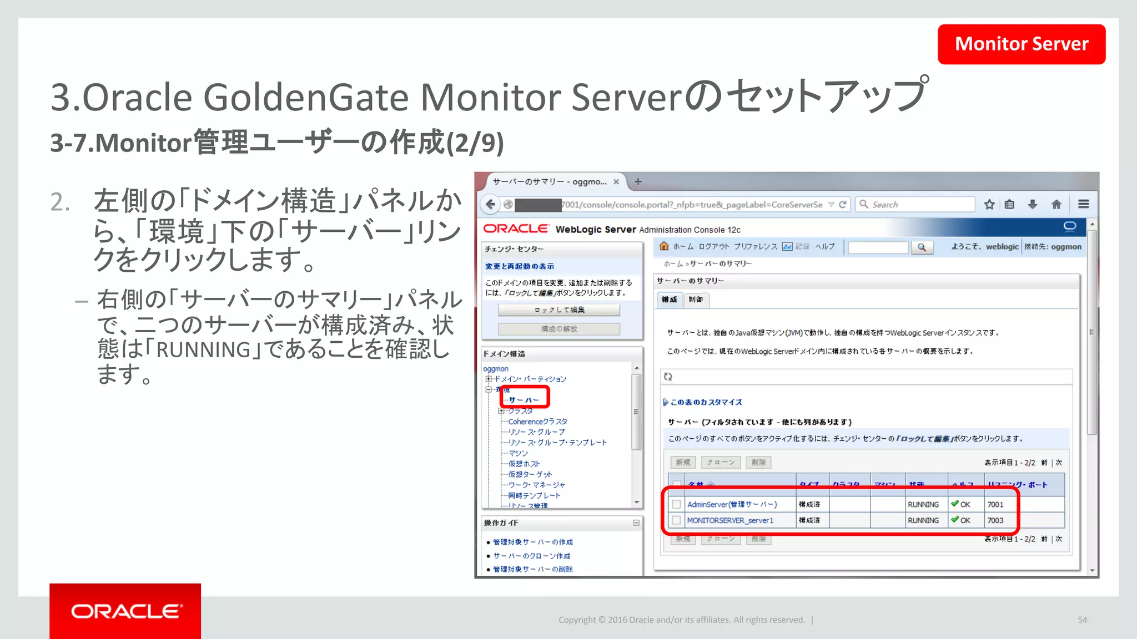Click the page vertical scrollbar thumb
This screenshot has height=639, width=1137.
(1092, 332)
